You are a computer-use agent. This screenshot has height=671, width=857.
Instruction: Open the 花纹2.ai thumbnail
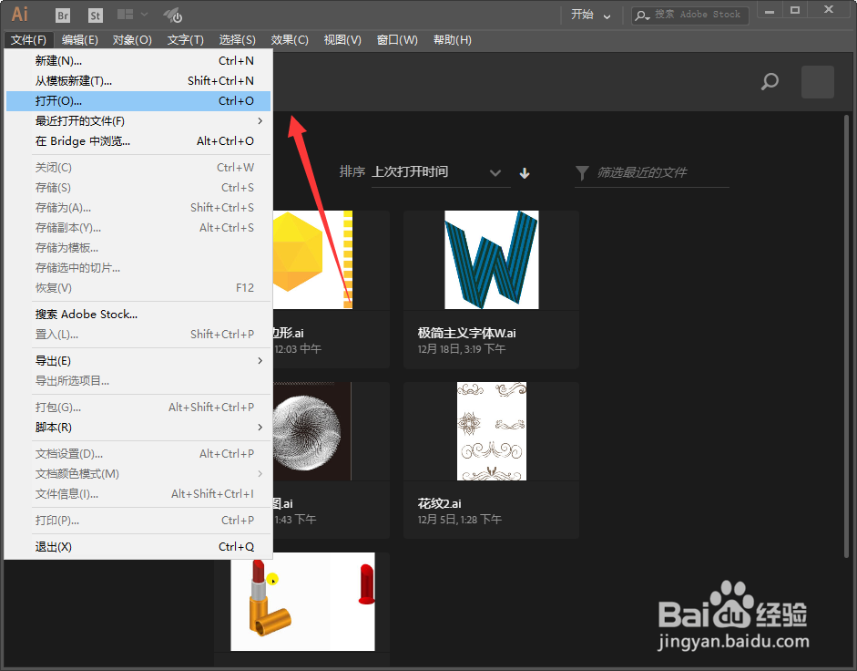(492, 431)
